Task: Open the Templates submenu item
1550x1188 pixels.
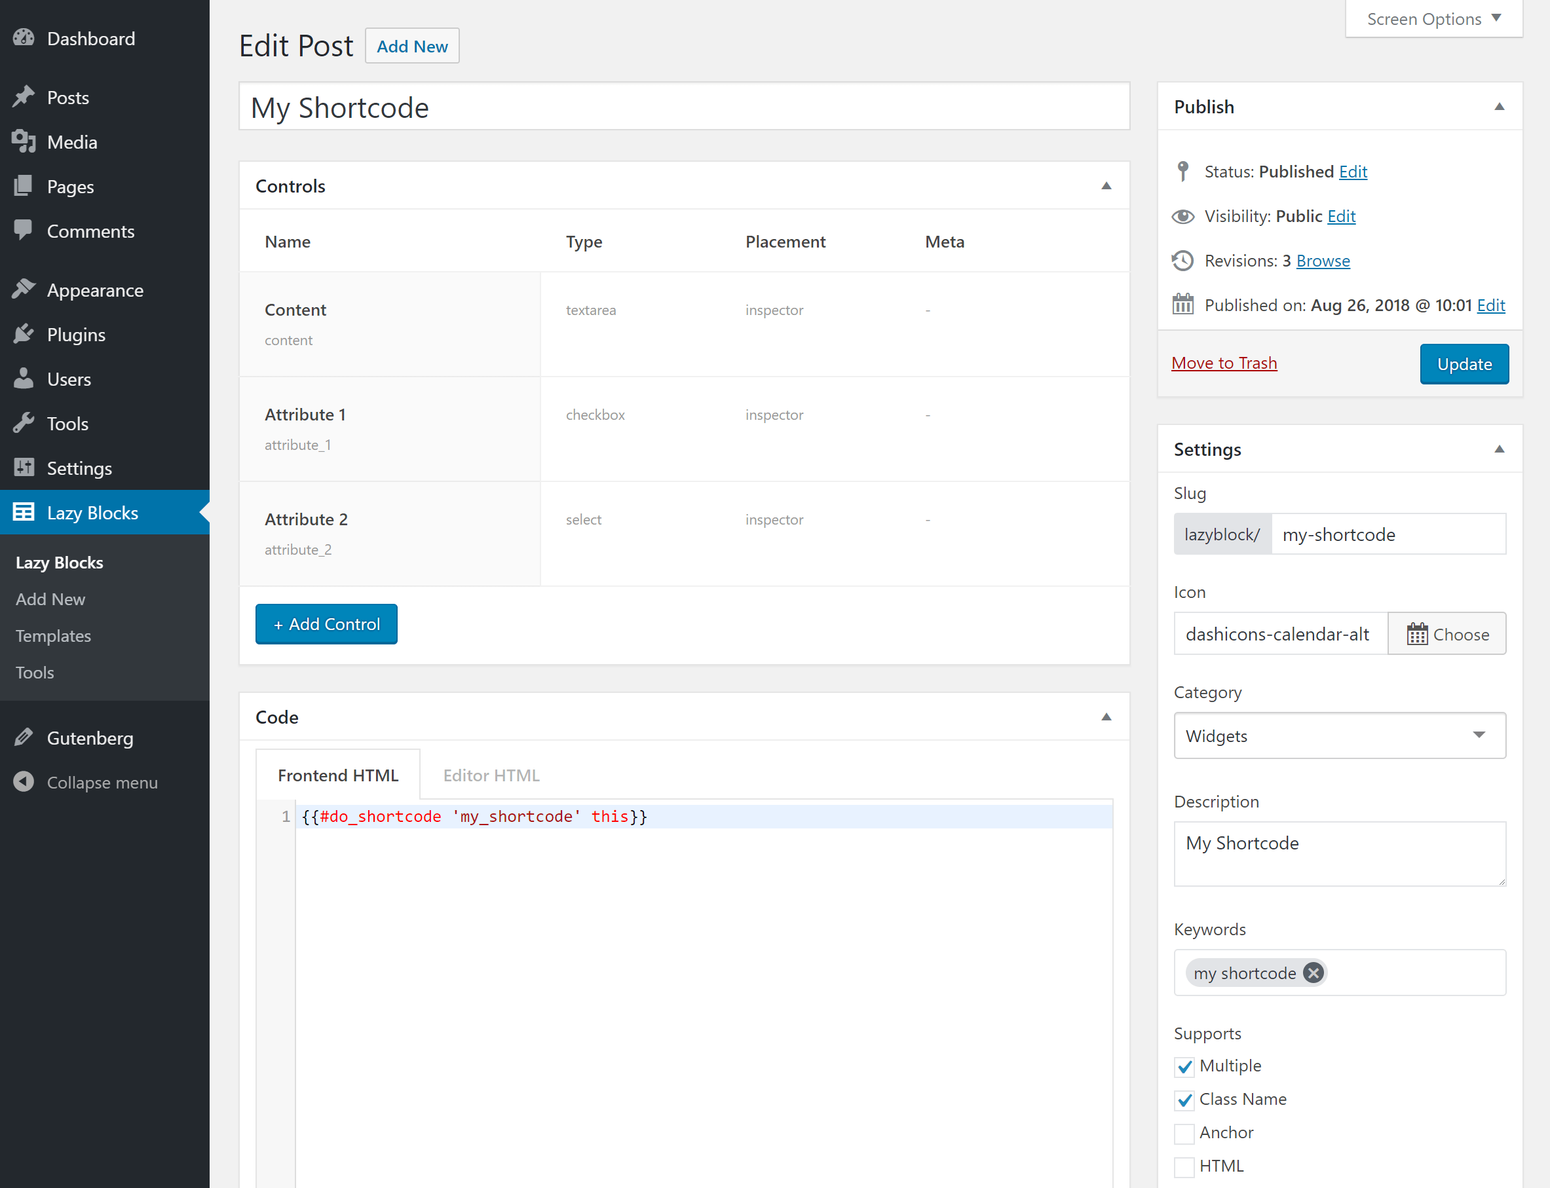Action: coord(53,636)
